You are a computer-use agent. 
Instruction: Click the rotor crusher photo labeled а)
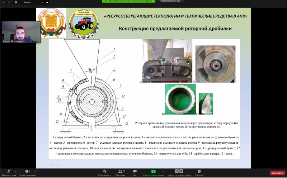[167, 61]
